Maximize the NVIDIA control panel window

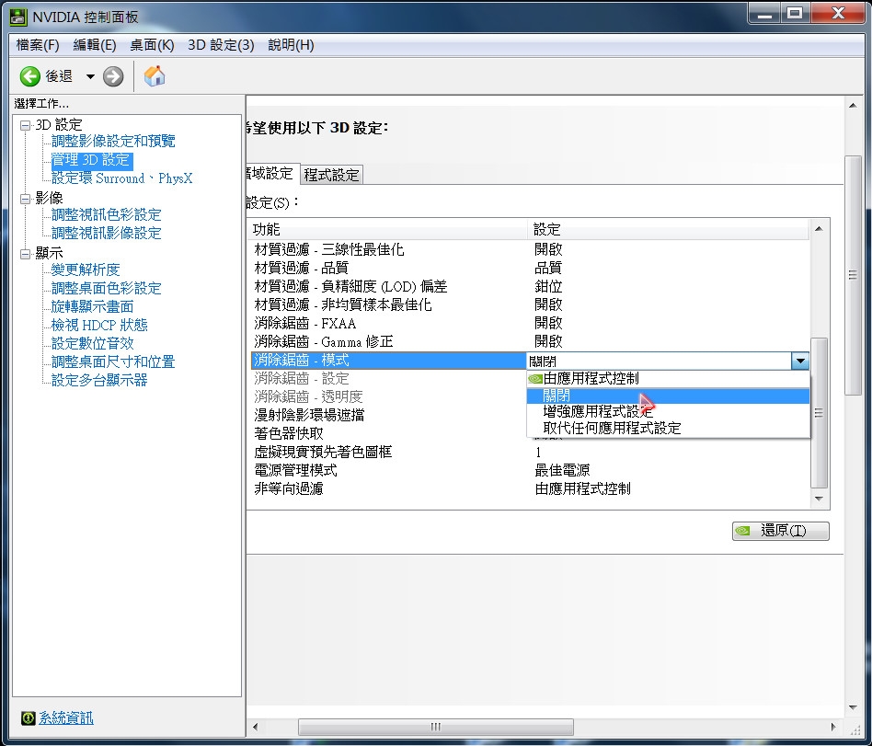click(796, 13)
